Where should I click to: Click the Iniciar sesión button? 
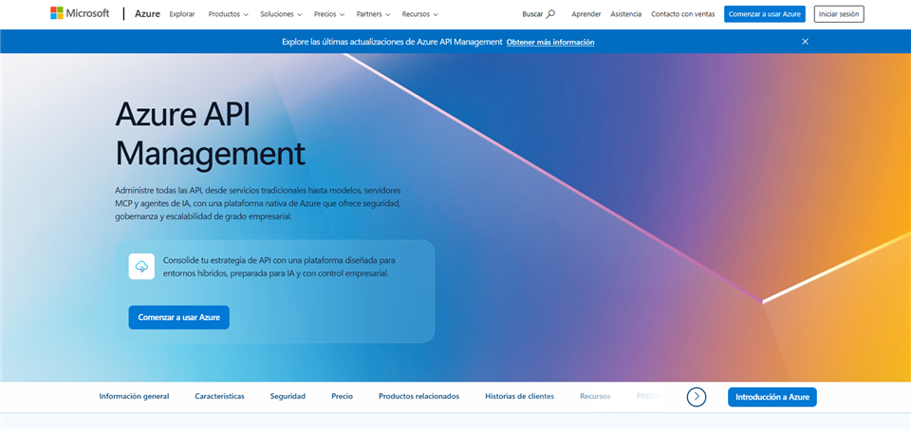point(839,14)
